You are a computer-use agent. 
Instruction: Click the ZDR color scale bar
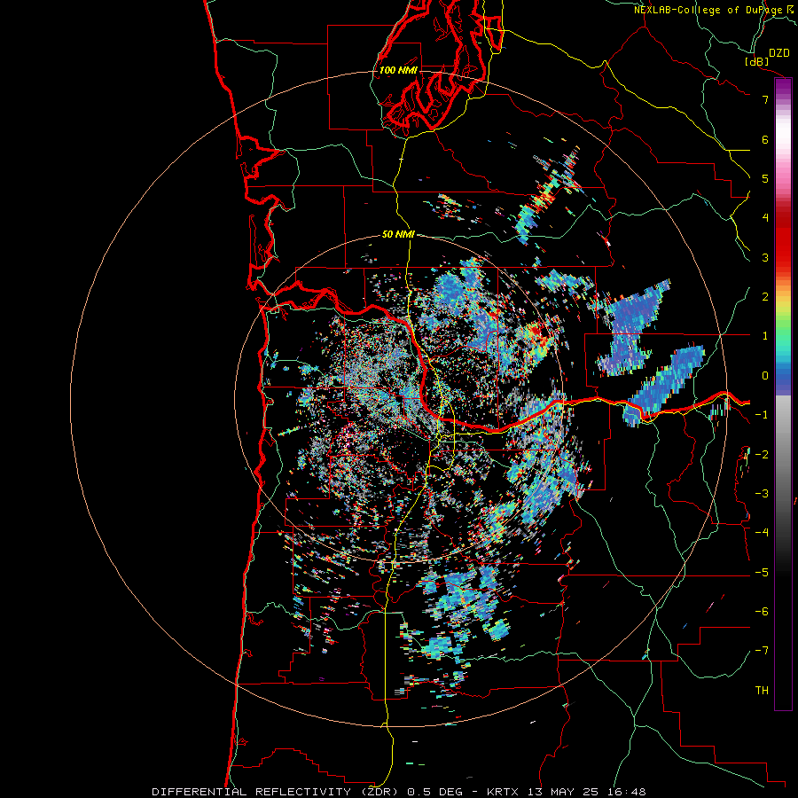tap(783, 394)
